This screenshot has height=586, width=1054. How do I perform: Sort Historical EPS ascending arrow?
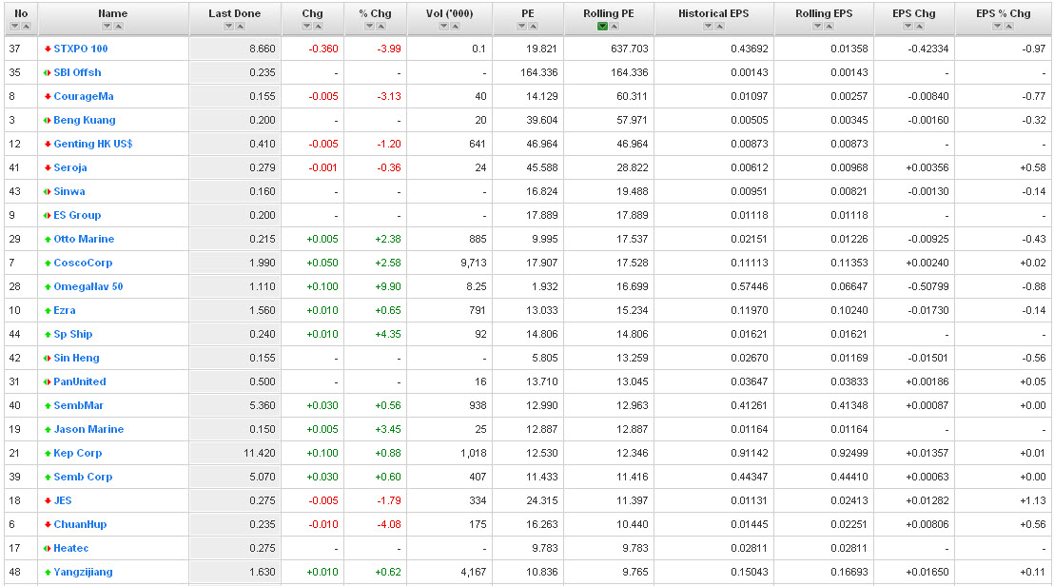click(x=719, y=27)
